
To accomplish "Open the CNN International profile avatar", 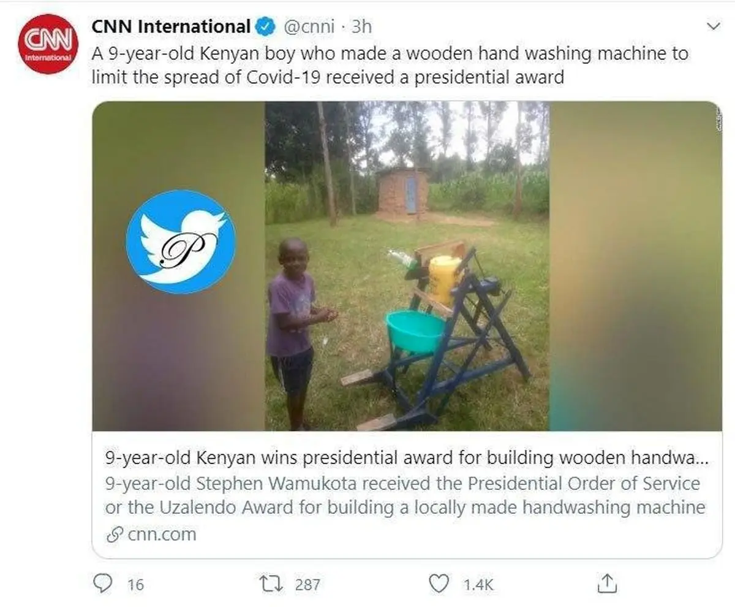I will pos(48,44).
